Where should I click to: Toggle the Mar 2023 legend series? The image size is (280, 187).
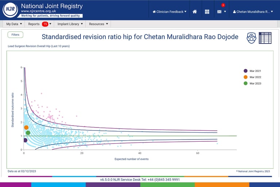point(252,83)
